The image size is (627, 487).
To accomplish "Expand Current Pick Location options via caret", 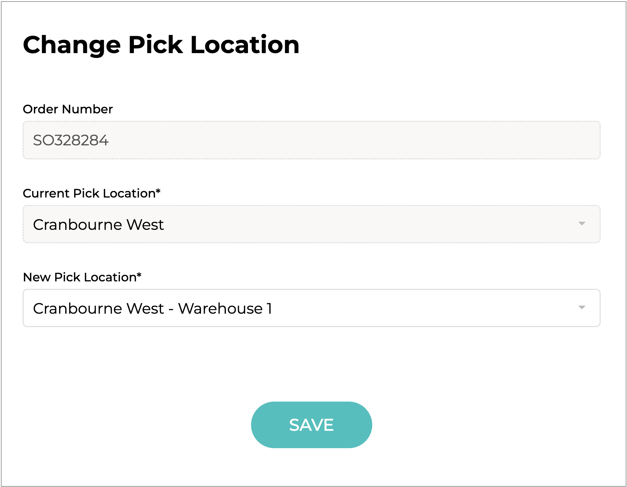I will coord(582,224).
